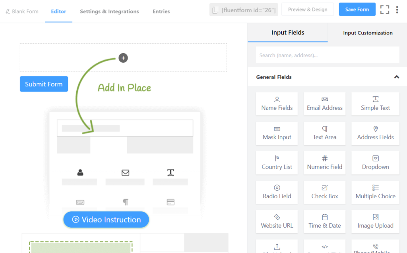Click the Blank Form title text
This screenshot has width=407, height=253.
25,11
